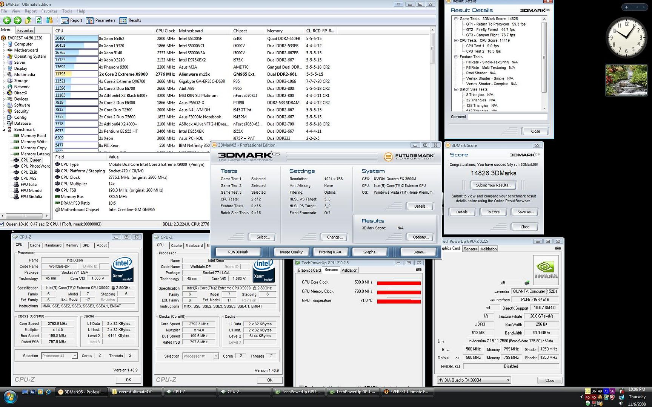Click the BIOS save chip icon in GPU-Z

pyautogui.click(x=527, y=283)
